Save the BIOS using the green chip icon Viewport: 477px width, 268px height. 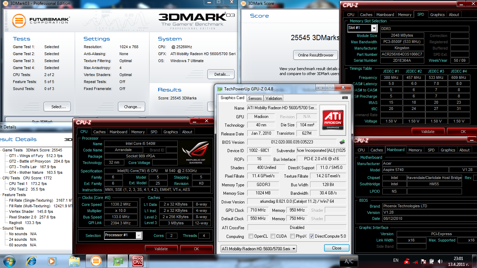[x=343, y=142]
